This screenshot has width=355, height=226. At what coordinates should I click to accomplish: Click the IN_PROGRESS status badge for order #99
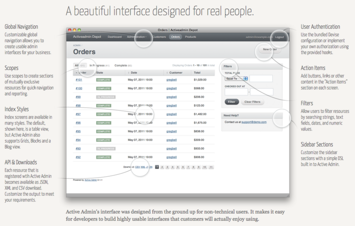click(x=106, y=97)
